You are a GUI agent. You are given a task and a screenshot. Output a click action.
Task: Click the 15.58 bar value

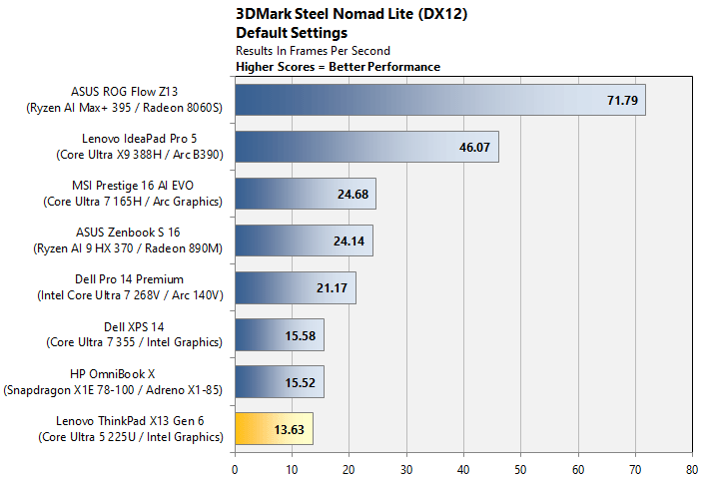point(300,335)
